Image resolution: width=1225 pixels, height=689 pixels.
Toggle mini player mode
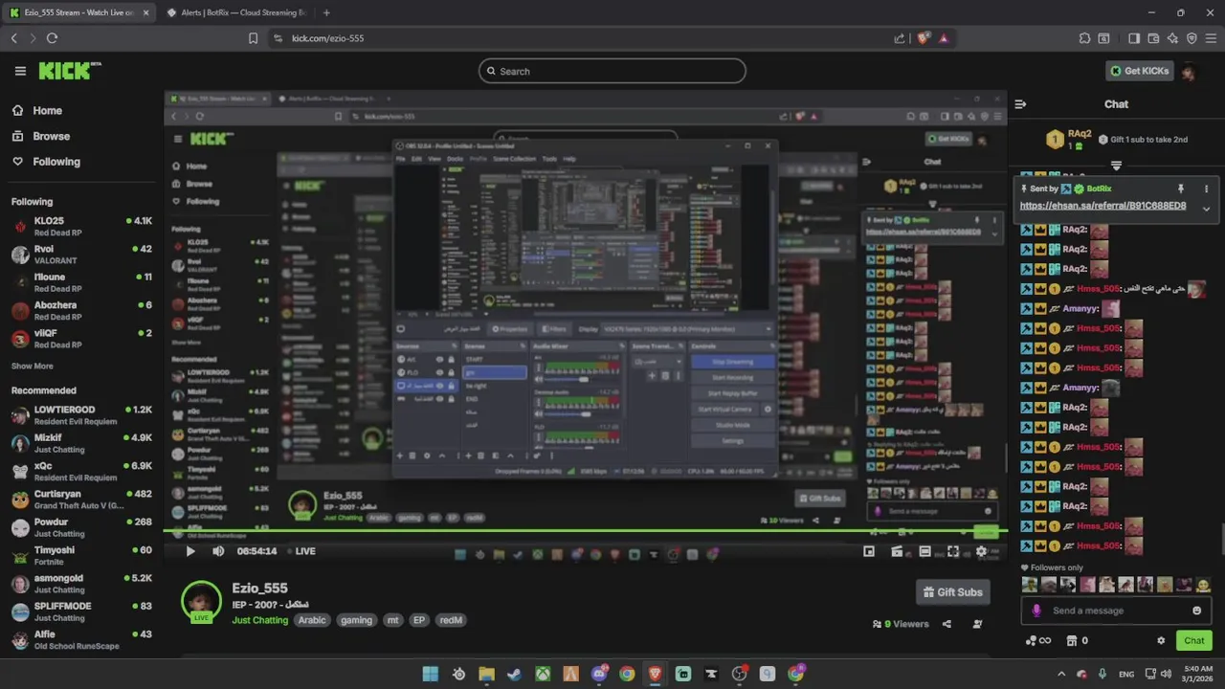click(869, 551)
